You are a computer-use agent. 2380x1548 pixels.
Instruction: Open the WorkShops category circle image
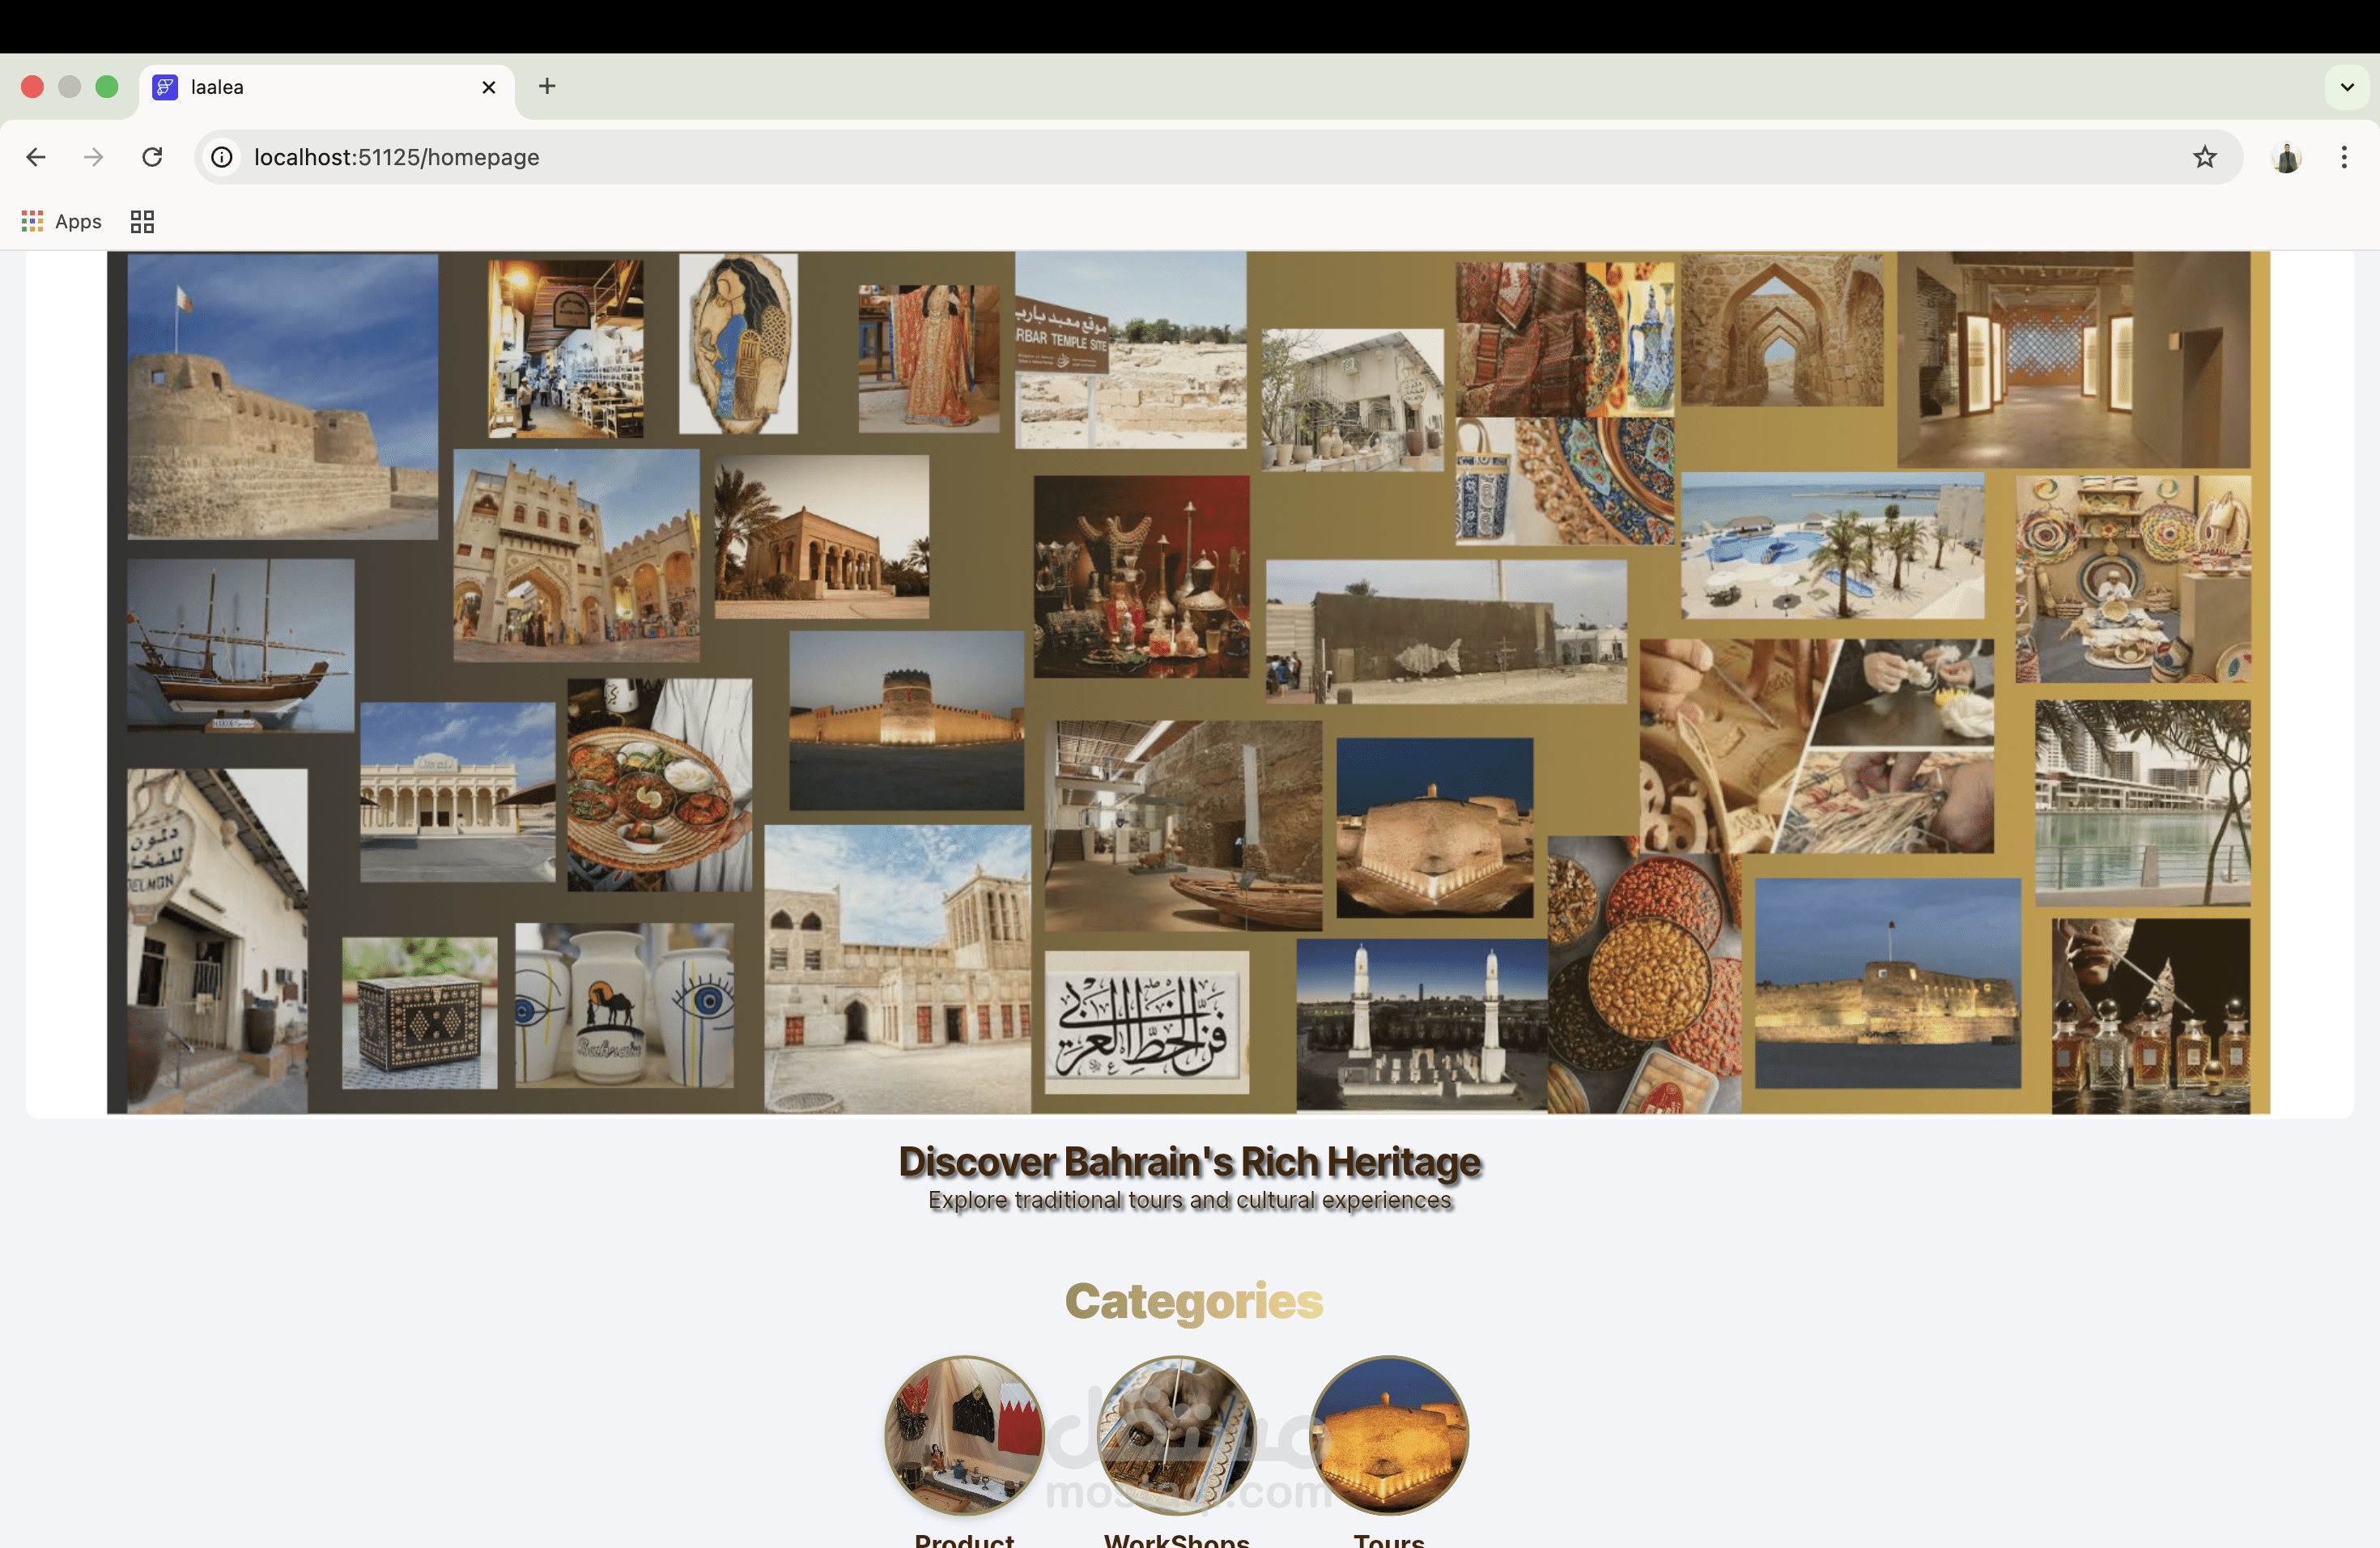[1177, 1434]
